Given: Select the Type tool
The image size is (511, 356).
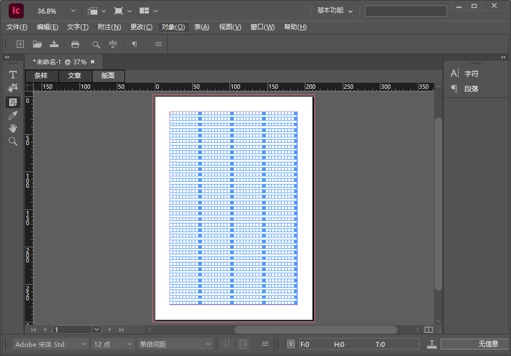Looking at the screenshot, I should point(13,75).
